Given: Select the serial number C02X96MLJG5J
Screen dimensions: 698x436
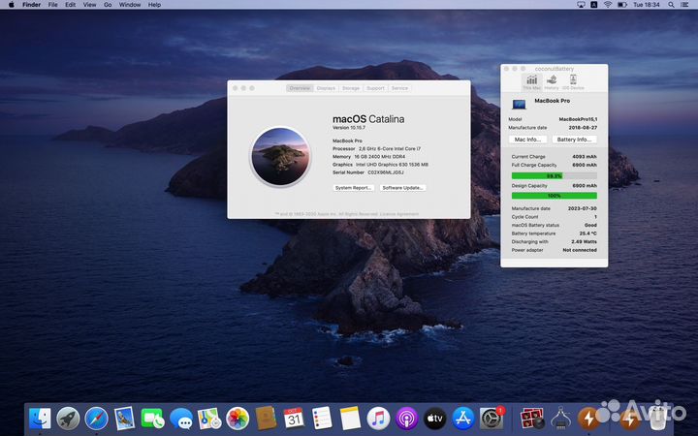Looking at the screenshot, I should 386,172.
